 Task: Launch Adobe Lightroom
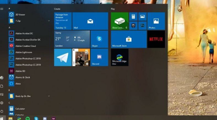click(x=29, y=52)
